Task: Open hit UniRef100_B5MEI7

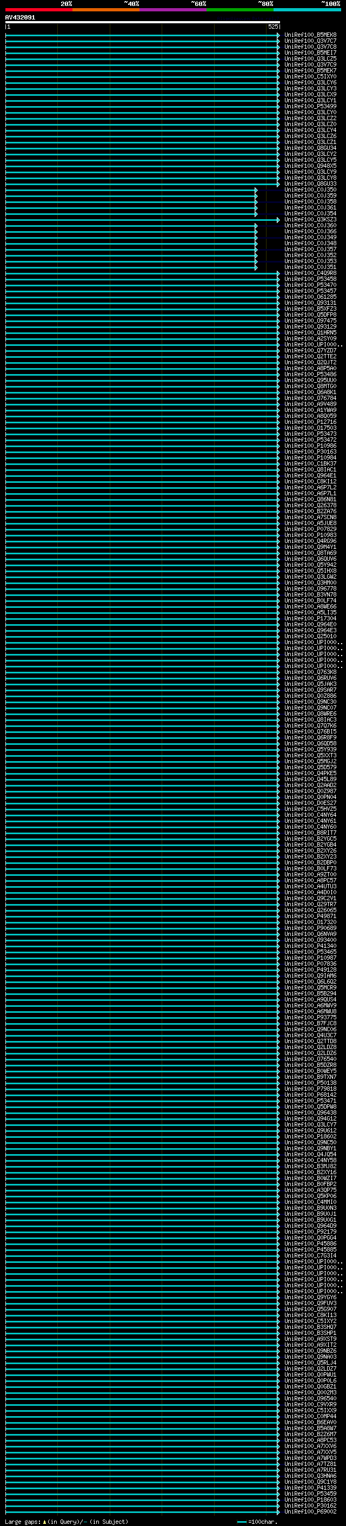Action: pos(310,53)
